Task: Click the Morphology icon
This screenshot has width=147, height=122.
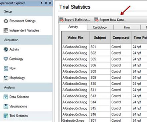Action: tap(6, 78)
